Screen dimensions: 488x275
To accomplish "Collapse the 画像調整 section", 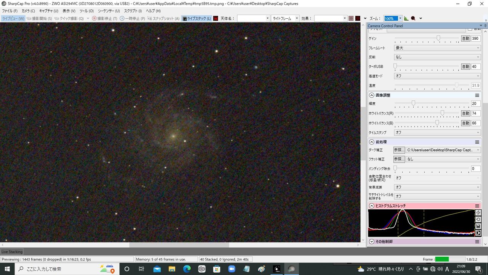I will [x=372, y=95].
